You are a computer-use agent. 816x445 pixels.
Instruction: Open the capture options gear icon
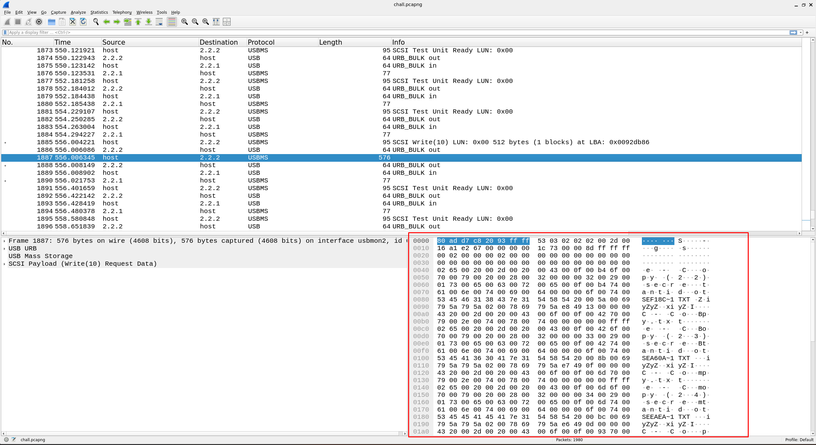tap(39, 22)
